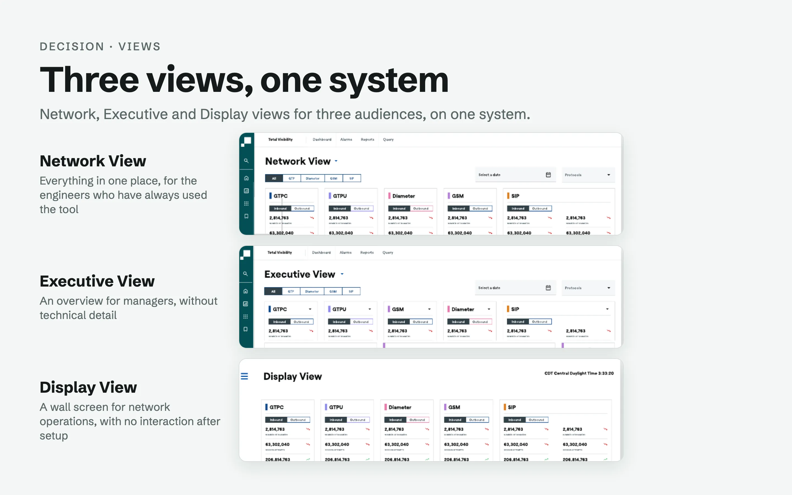Expand the SIP card dropdown in Executive View
Screen dimensions: 792x495
coord(607,309)
